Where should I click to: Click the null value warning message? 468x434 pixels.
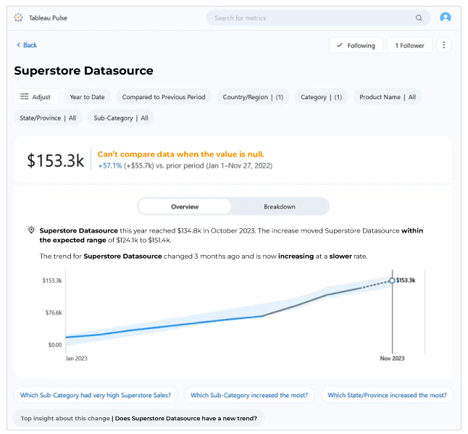(181, 154)
